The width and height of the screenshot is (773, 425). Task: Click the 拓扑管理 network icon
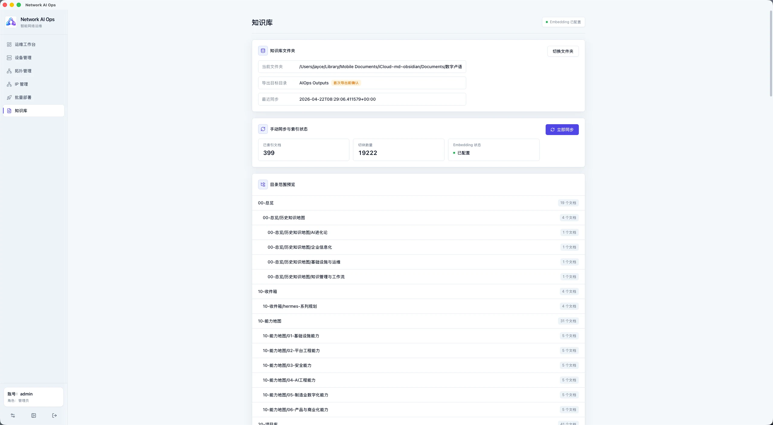(x=9, y=71)
